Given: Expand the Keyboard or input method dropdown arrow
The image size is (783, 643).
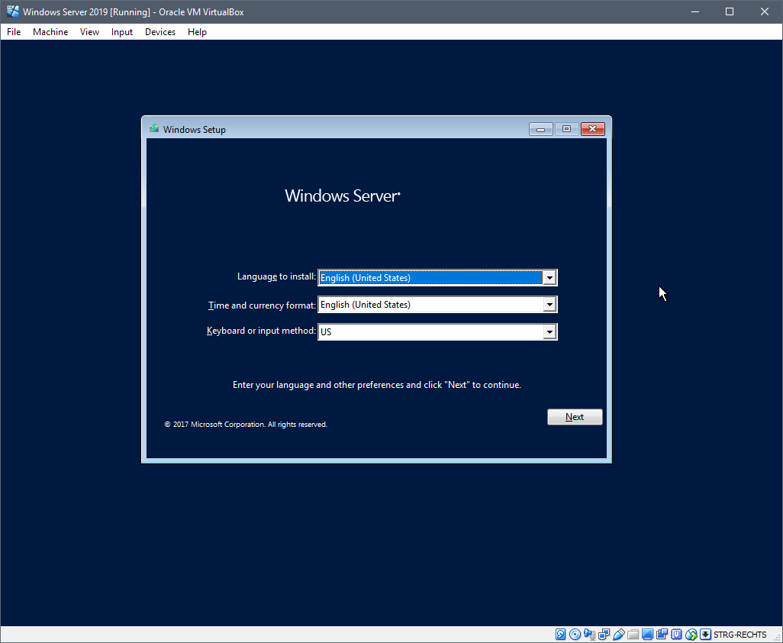Looking at the screenshot, I should 549,331.
